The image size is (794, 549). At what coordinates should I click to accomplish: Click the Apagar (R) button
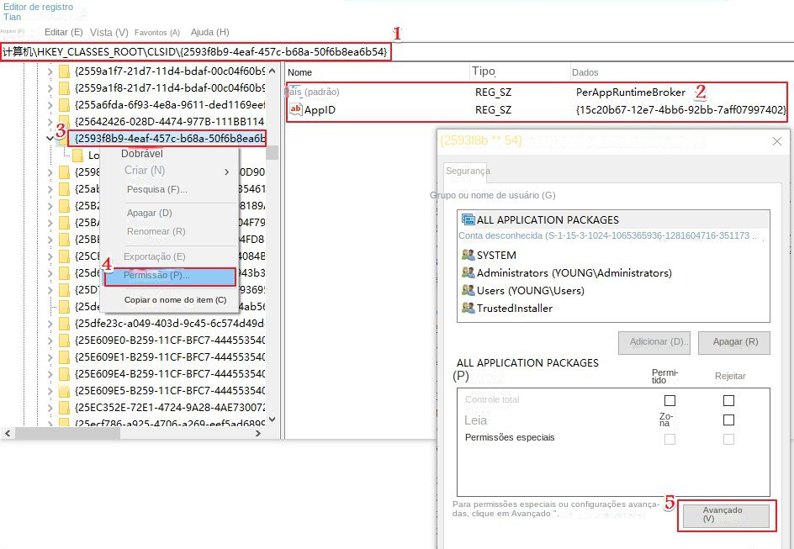click(734, 342)
